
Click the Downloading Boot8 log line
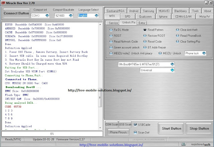click(x=23, y=87)
